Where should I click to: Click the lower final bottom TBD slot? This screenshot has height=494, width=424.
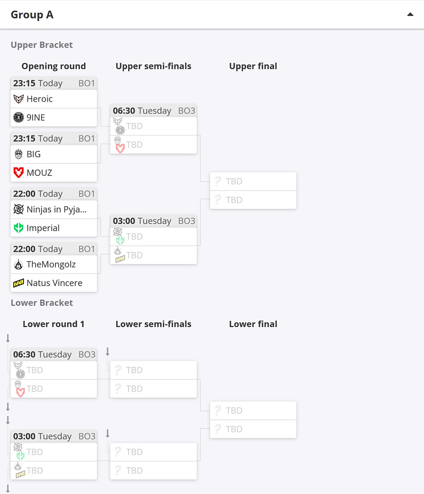click(x=253, y=429)
